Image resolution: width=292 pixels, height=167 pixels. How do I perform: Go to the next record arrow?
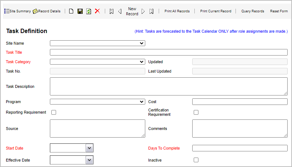[x=143, y=11]
